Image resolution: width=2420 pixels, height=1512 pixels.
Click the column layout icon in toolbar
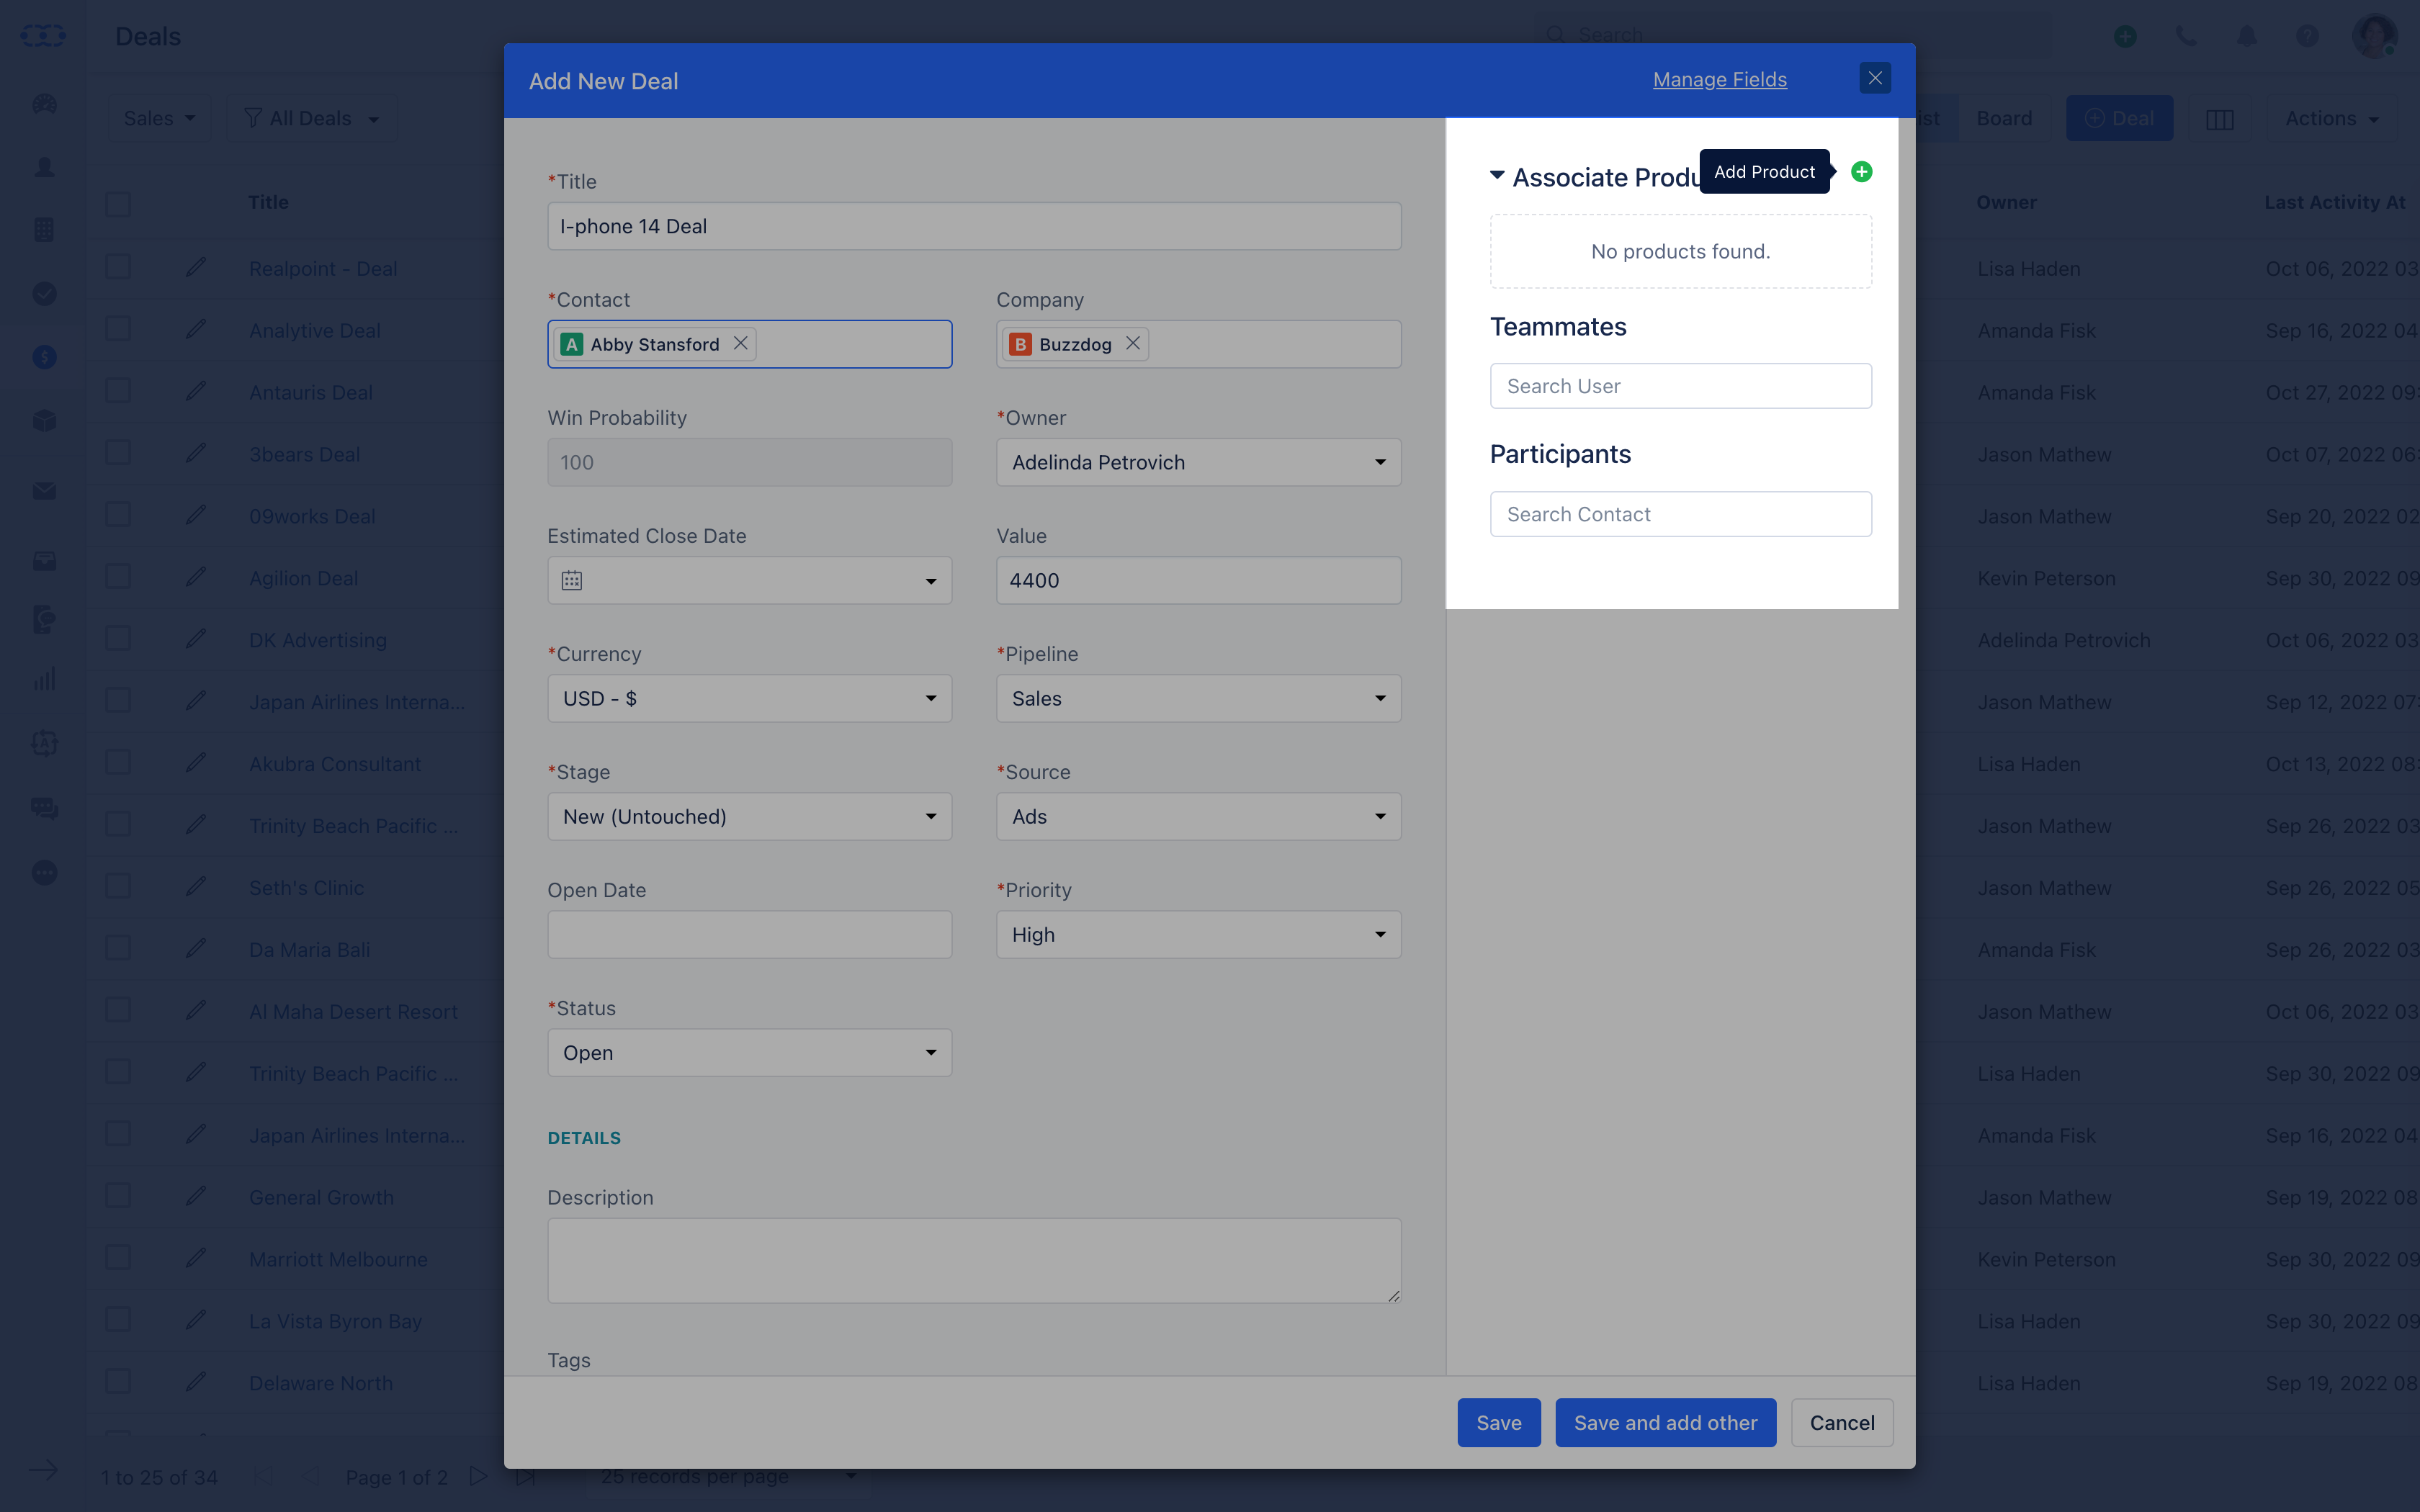2220,119
